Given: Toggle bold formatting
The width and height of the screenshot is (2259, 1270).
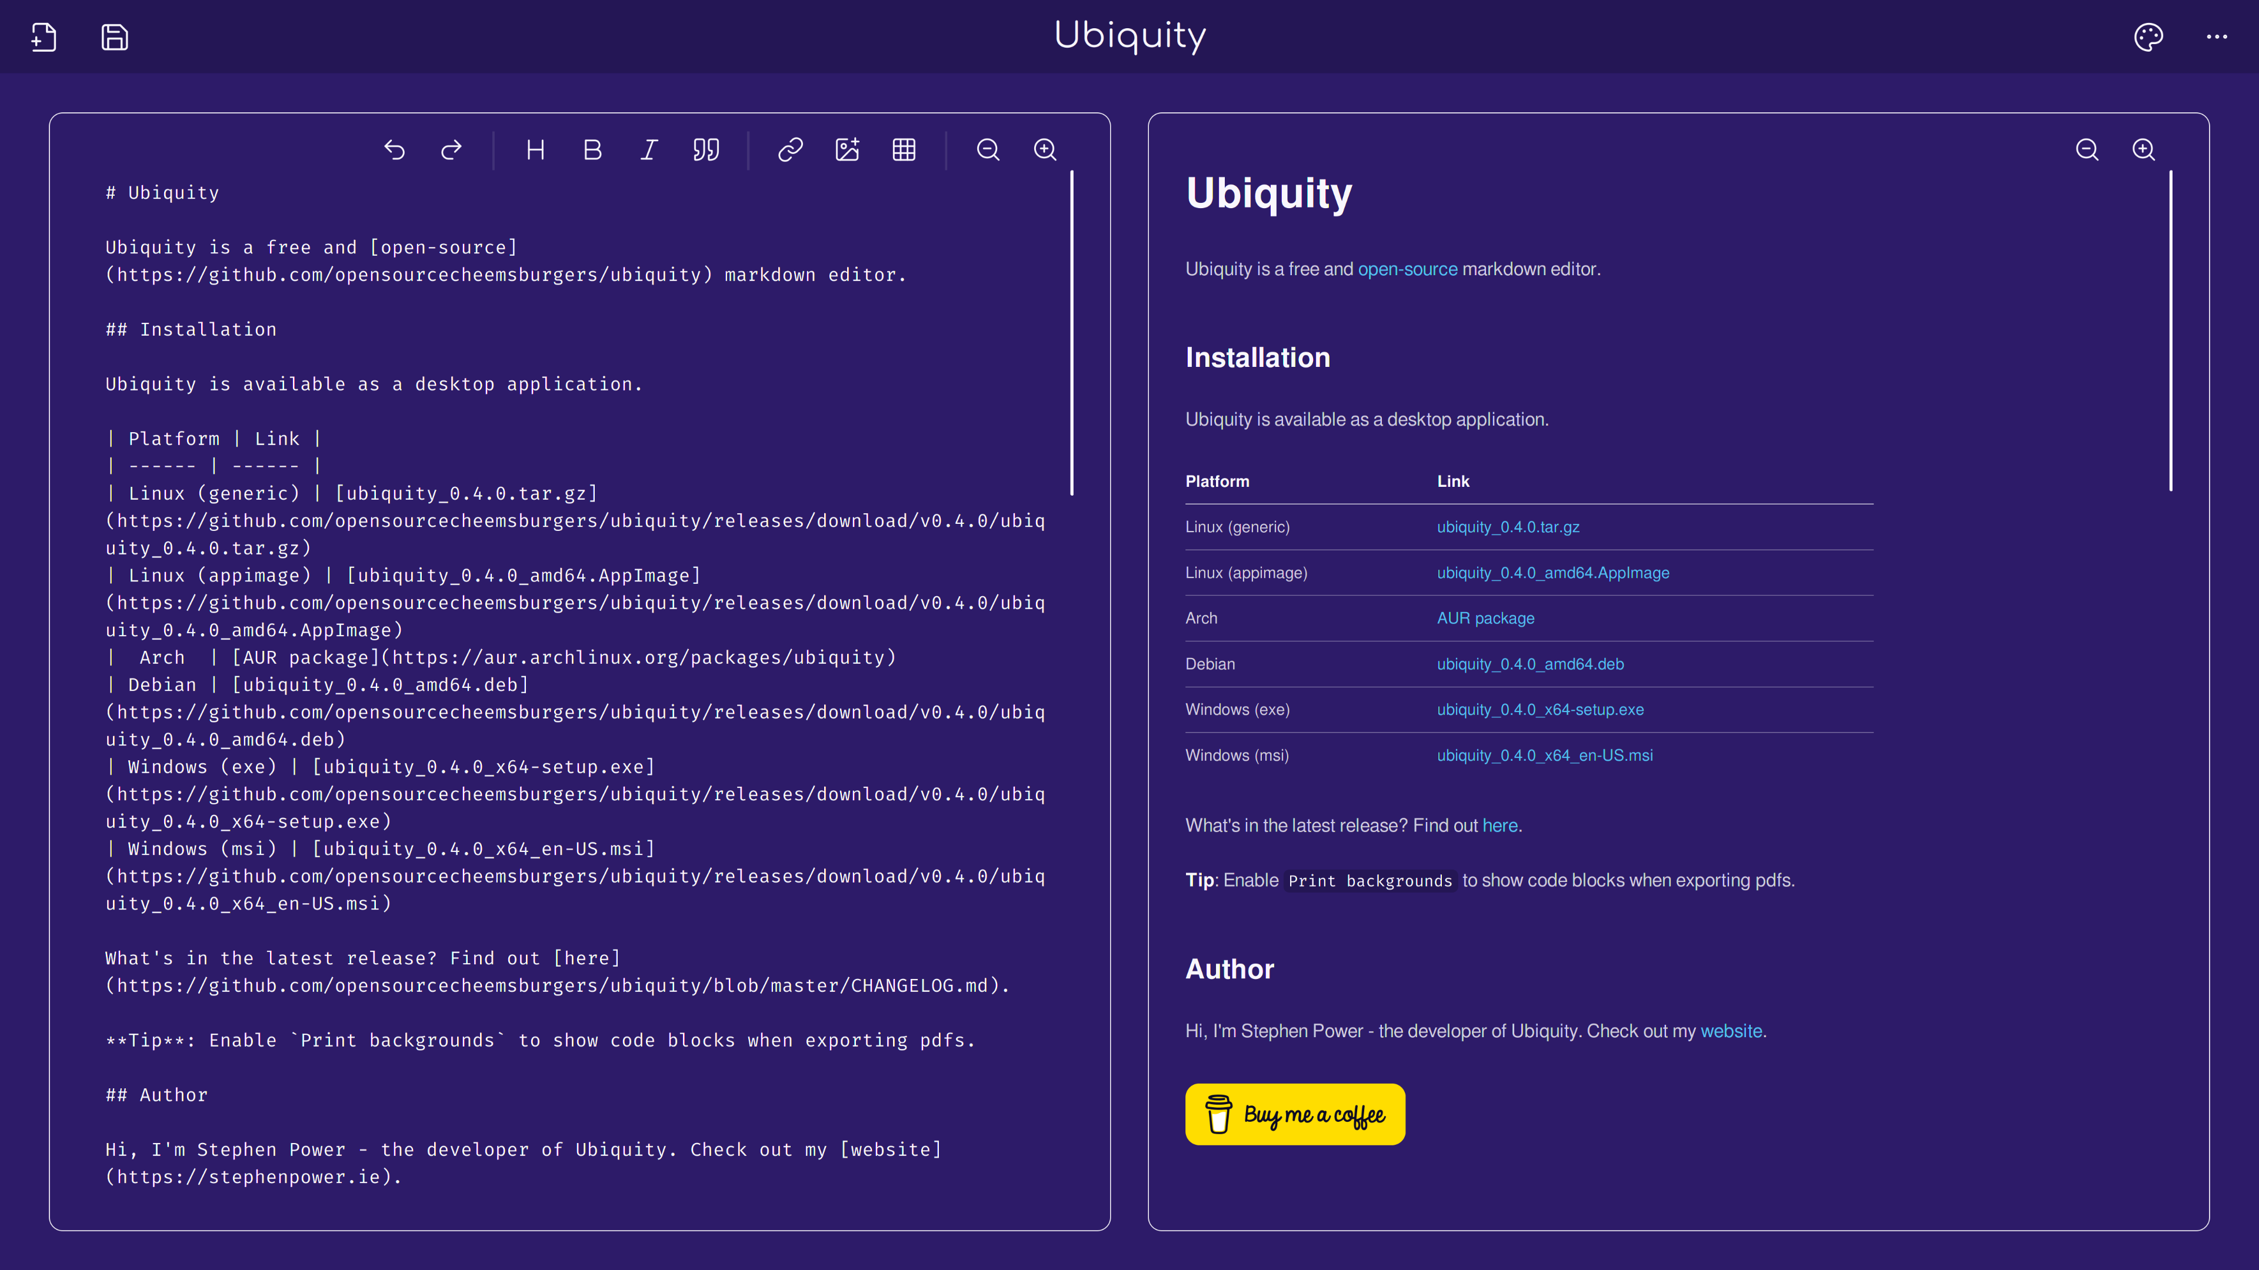Looking at the screenshot, I should (592, 150).
